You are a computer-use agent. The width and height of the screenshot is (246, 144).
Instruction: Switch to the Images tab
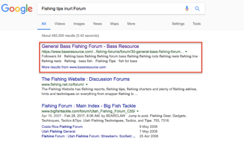(x=80, y=24)
